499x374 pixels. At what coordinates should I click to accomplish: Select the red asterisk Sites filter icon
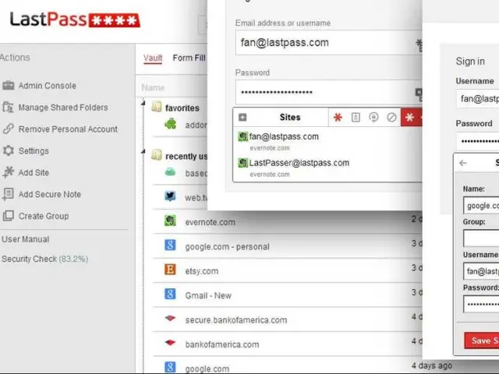(x=338, y=118)
